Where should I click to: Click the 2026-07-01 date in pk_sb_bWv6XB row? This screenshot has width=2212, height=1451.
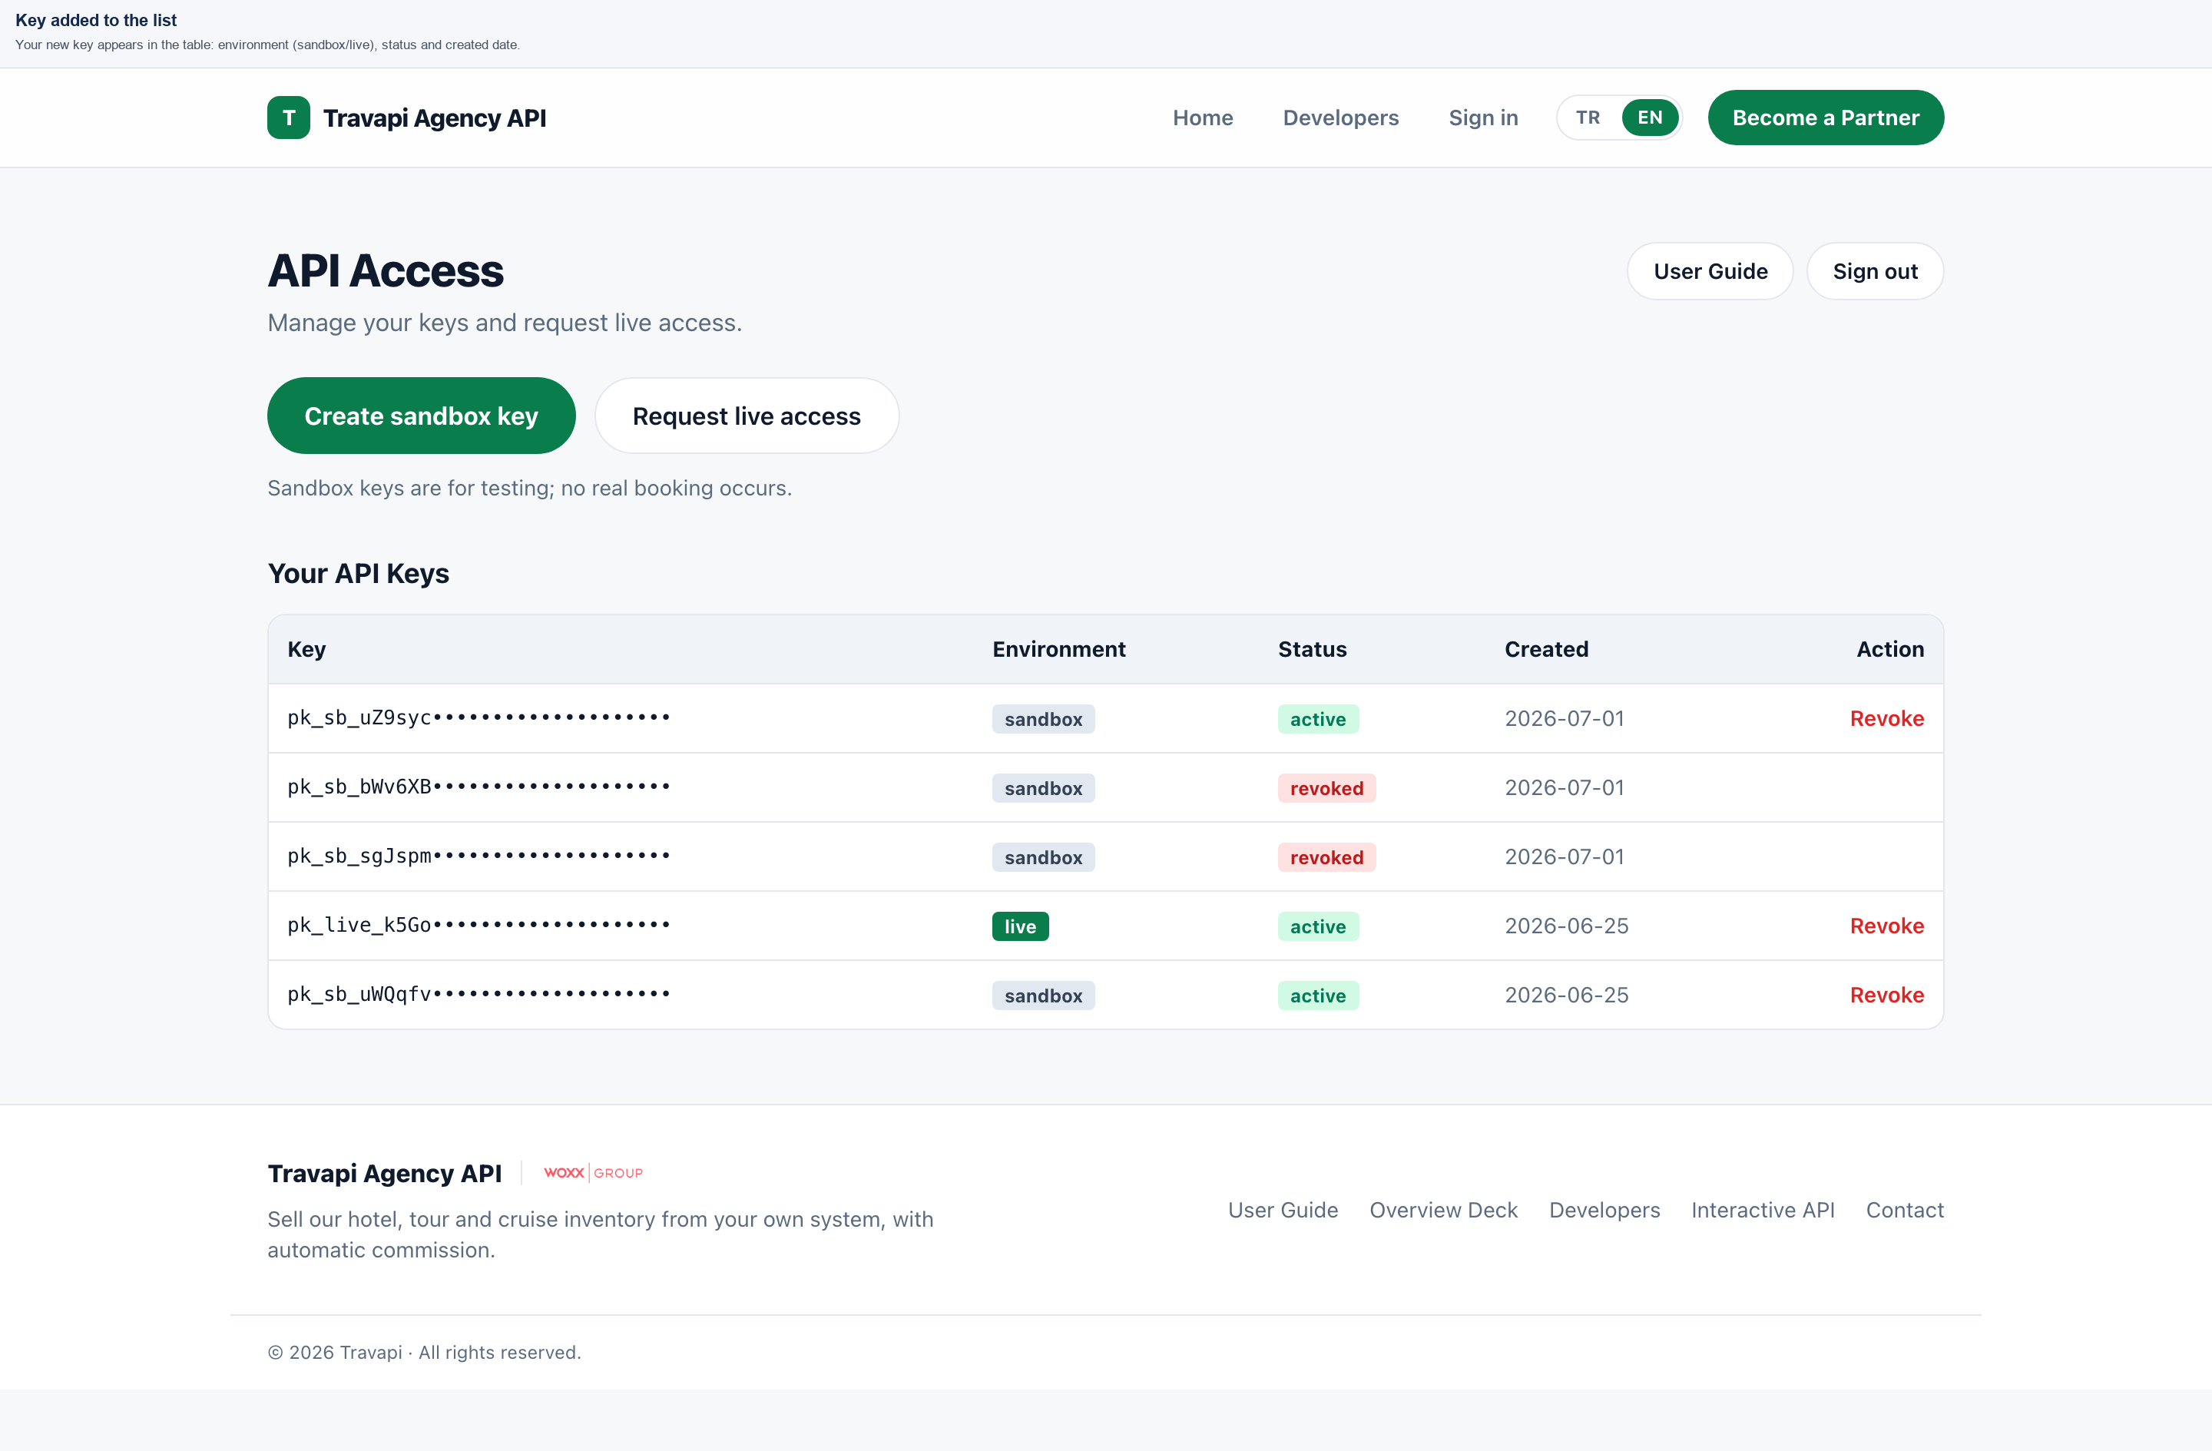click(x=1565, y=787)
